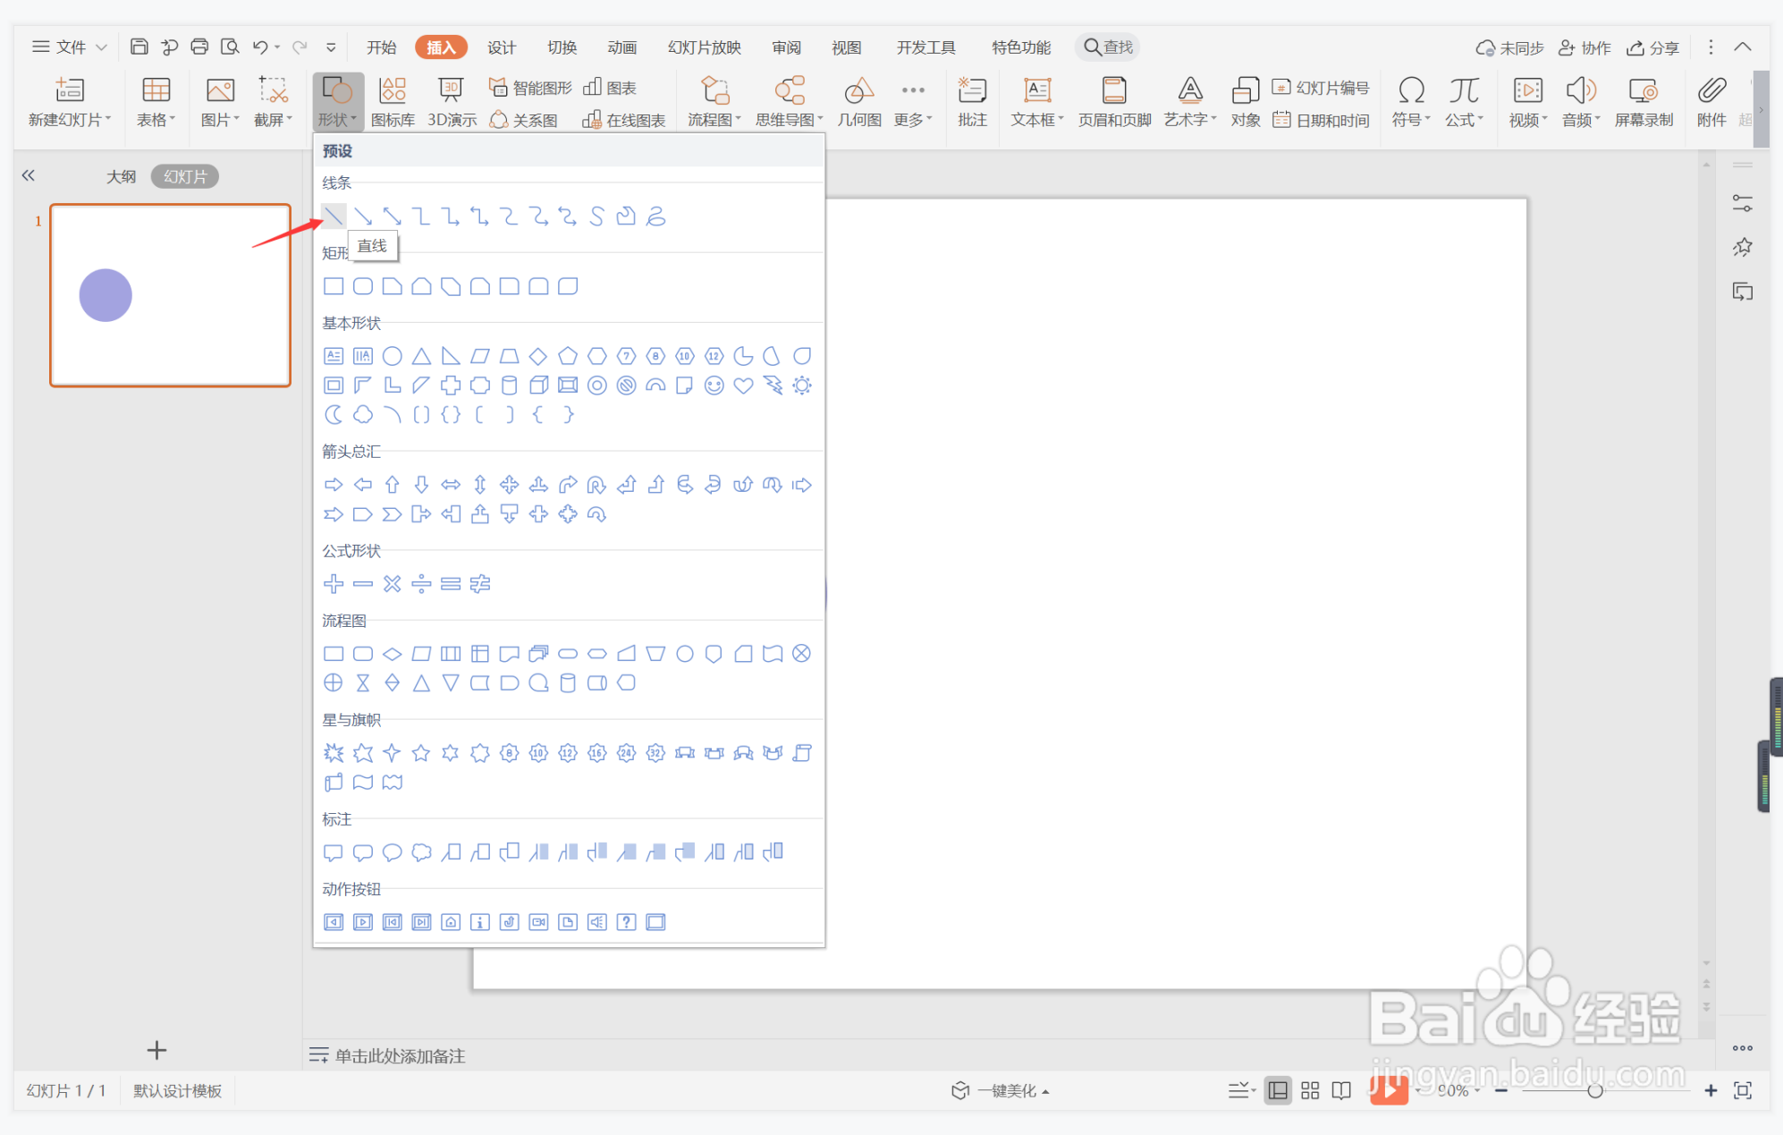This screenshot has height=1135, width=1783.
Task: Select the five-point star shape
Action: pyautogui.click(x=421, y=753)
